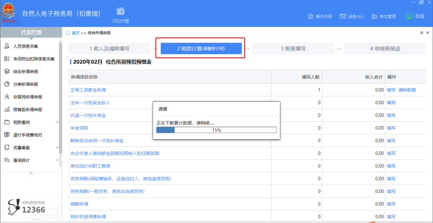Click 填写 for 年金领取 row
Image resolution: width=433 pixels, height=223 pixels.
click(x=391, y=128)
